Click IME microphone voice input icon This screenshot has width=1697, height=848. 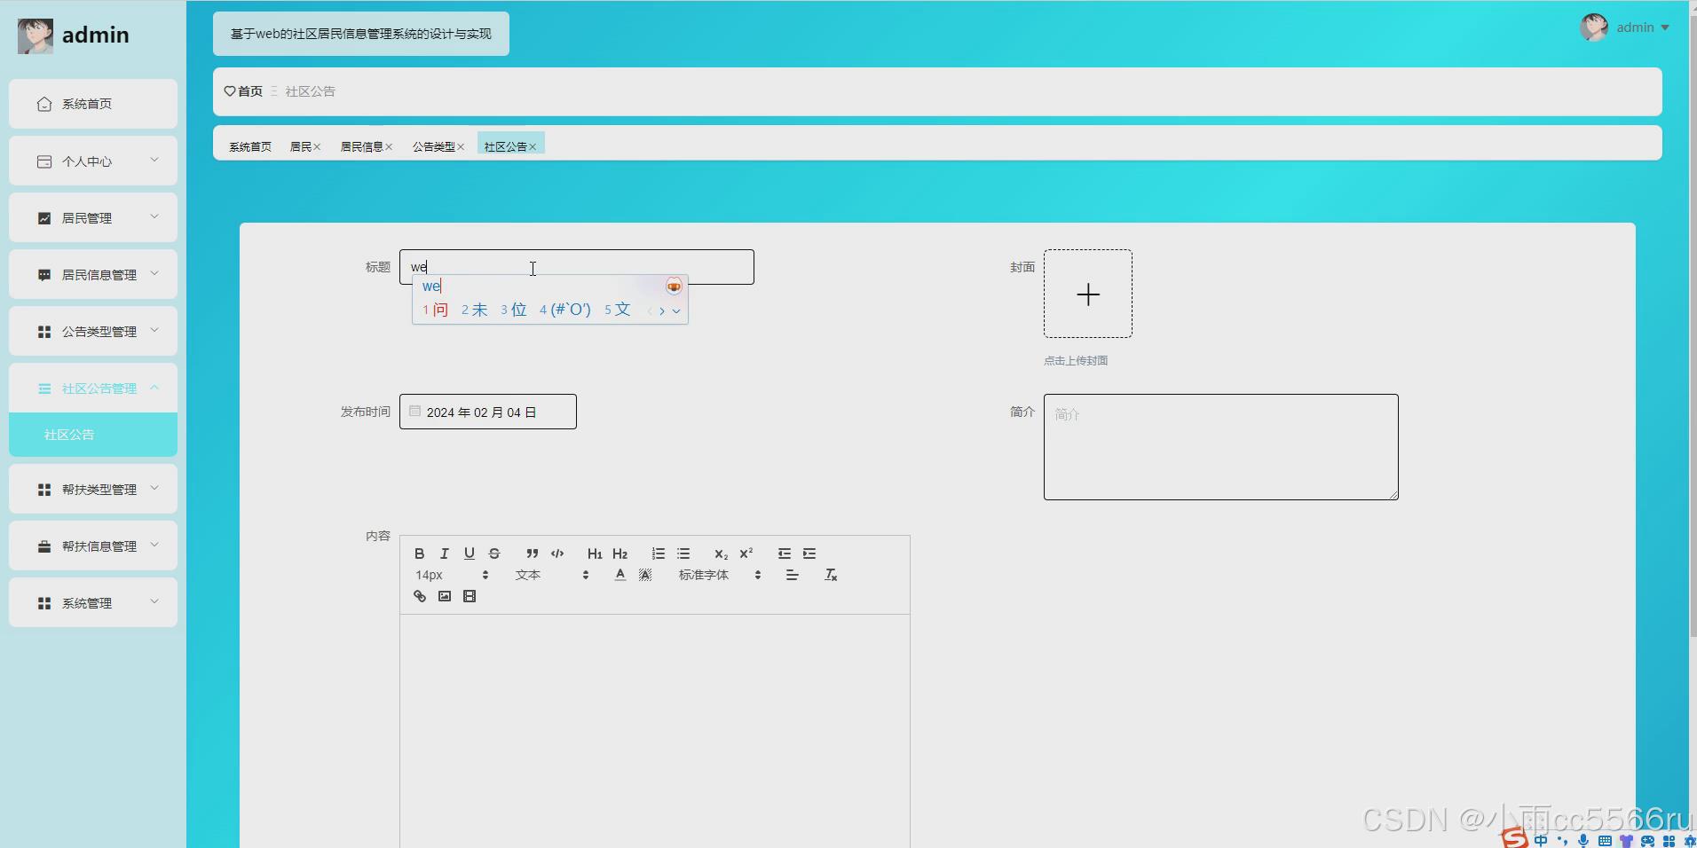1583,840
